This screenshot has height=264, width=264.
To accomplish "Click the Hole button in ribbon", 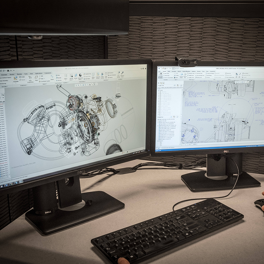I will 57,75.
